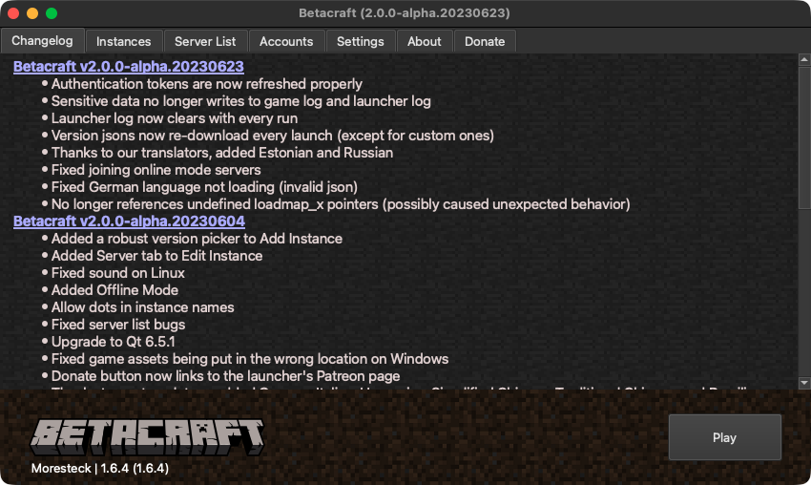This screenshot has height=485, width=811.
Task: Click the changelog scrollbar up arrow
Action: tap(804, 59)
